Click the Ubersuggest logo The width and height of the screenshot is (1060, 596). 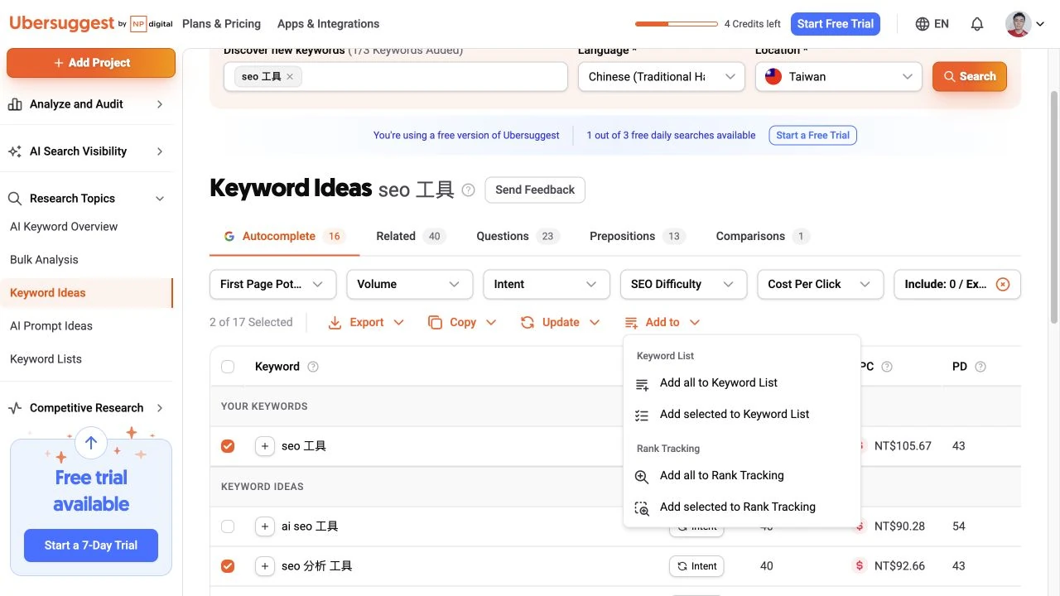pos(62,23)
